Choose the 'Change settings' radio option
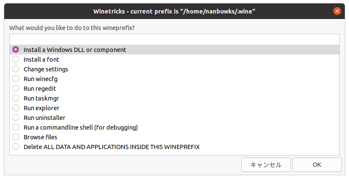 coord(16,69)
